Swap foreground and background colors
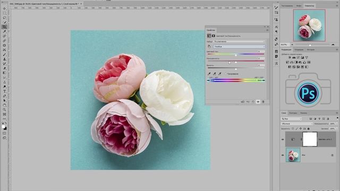 6,123
